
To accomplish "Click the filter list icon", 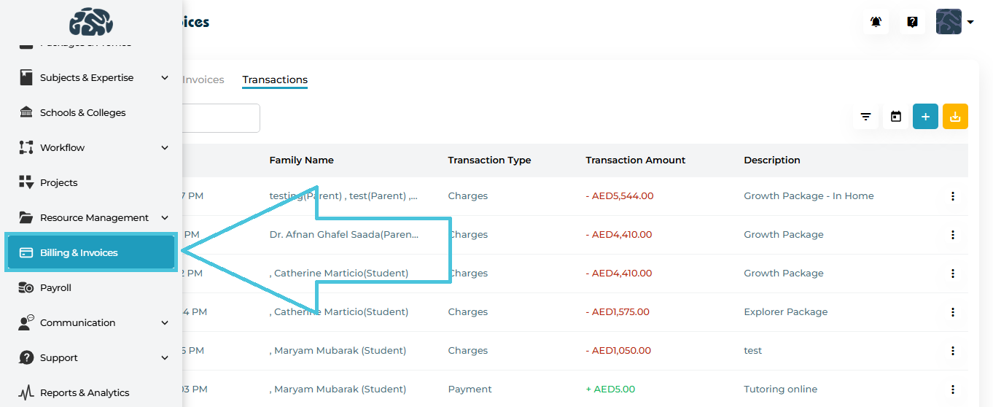I will tap(865, 117).
